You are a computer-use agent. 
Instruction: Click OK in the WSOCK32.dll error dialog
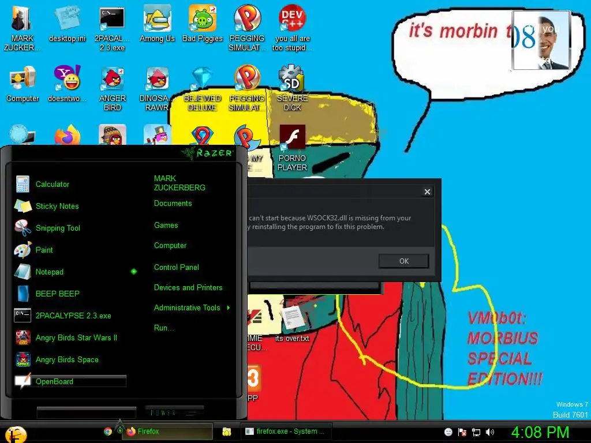(403, 261)
